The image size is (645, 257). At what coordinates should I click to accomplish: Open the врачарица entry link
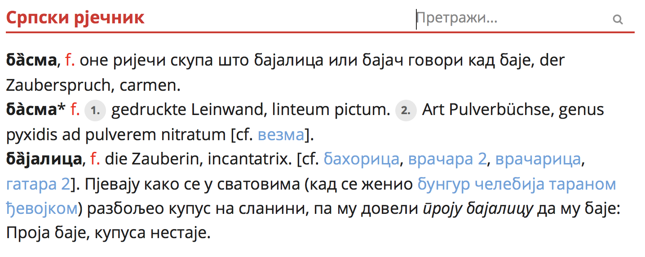[538, 159]
